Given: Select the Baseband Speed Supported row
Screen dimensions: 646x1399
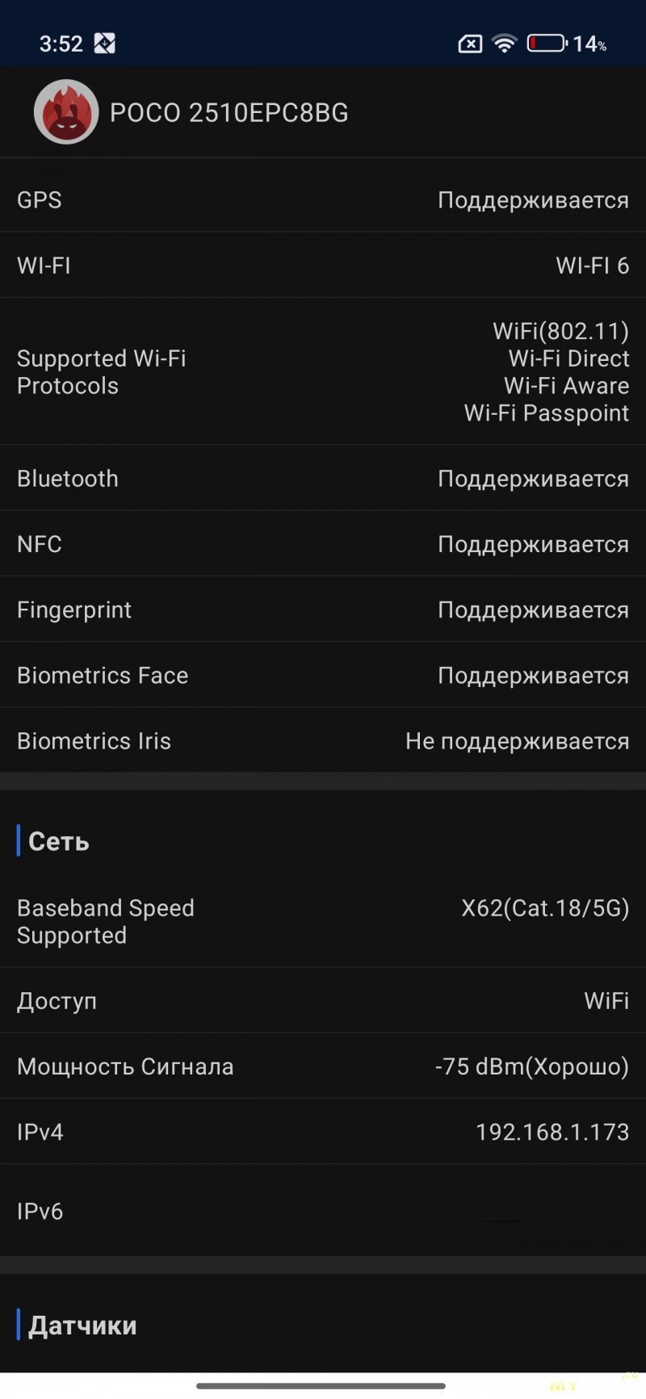Looking at the screenshot, I should [x=323, y=922].
